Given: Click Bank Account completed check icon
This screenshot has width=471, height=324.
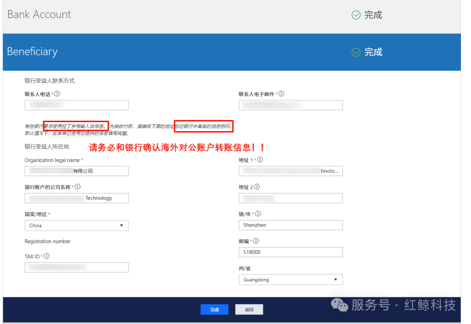Looking at the screenshot, I should pos(356,15).
